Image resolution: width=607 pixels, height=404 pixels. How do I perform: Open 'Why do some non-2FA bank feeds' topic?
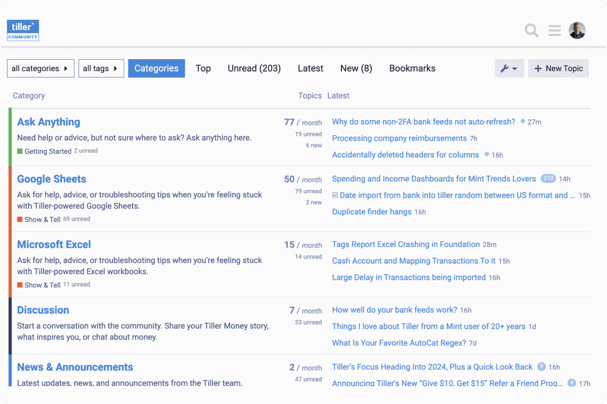(423, 122)
